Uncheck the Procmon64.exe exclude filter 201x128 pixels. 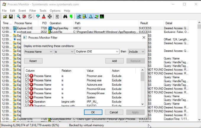click(x=27, y=89)
